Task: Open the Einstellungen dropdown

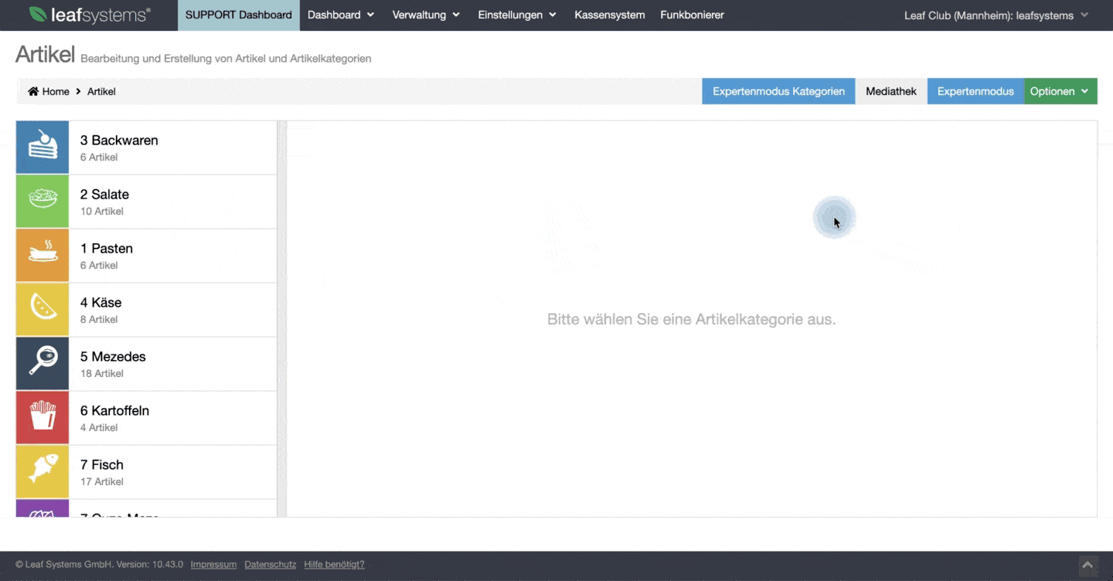Action: click(516, 15)
